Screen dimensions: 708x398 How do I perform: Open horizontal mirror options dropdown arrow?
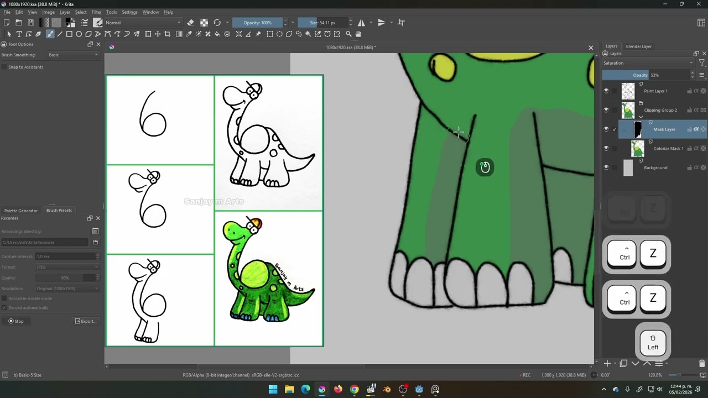(371, 23)
